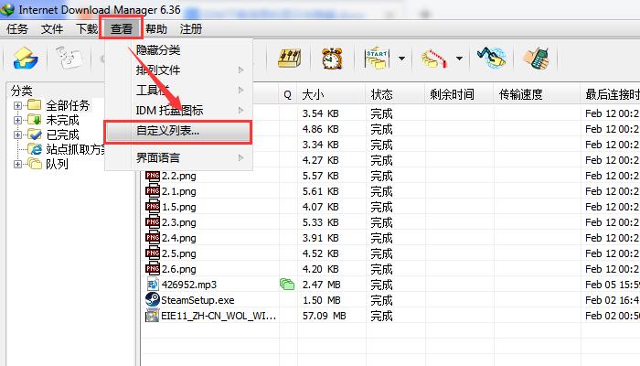Select the 2.4.png file row
Image resolution: width=640 pixels, height=366 pixels.
(x=391, y=238)
